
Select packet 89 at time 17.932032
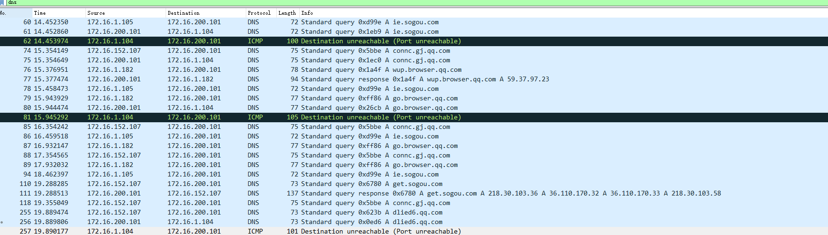414,165
